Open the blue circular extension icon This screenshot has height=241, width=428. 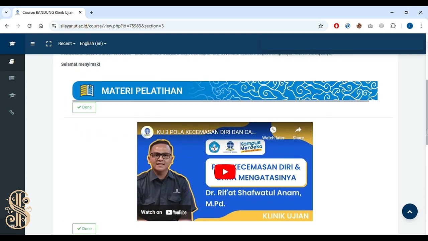pos(348,26)
